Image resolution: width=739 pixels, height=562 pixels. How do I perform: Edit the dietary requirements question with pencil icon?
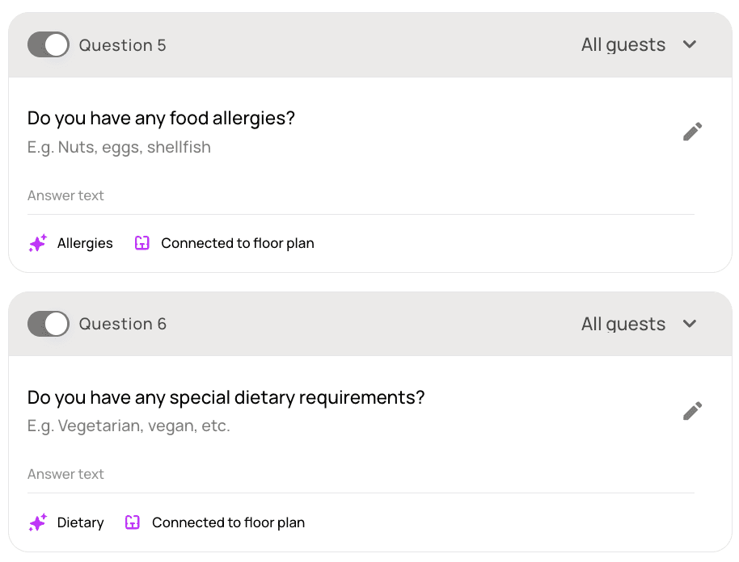692,411
